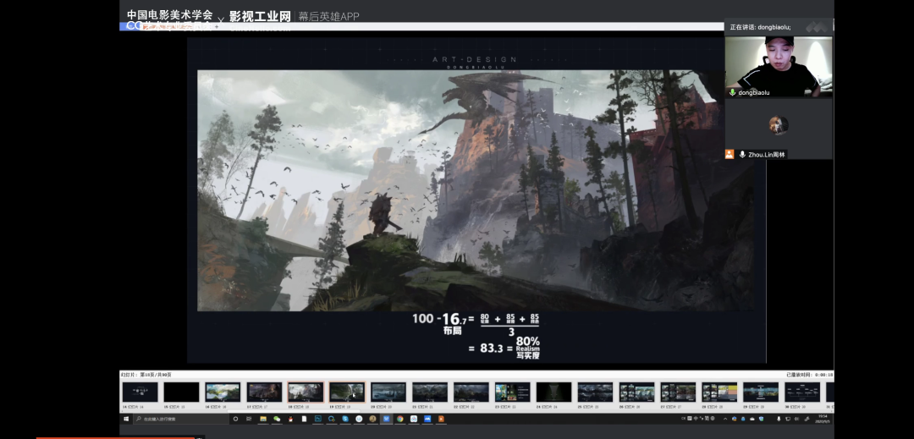The image size is (914, 439).
Task: Select Zhou.Lin's round avatar
Action: (779, 125)
